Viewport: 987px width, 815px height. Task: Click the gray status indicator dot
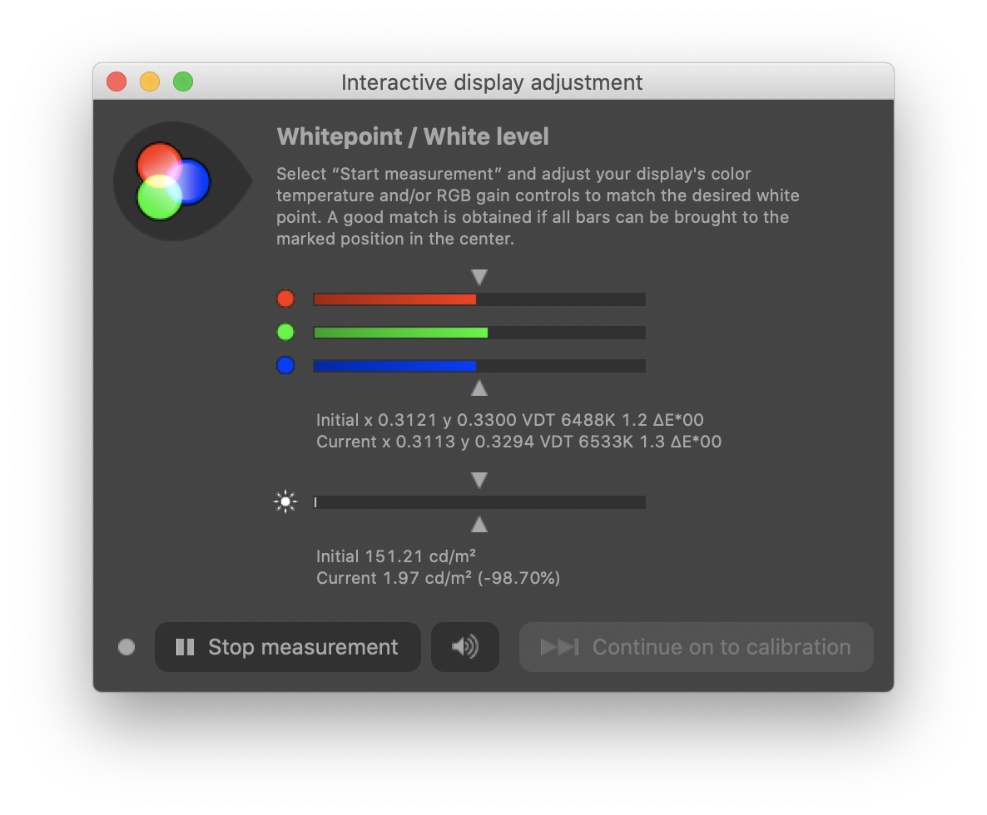[x=126, y=647]
